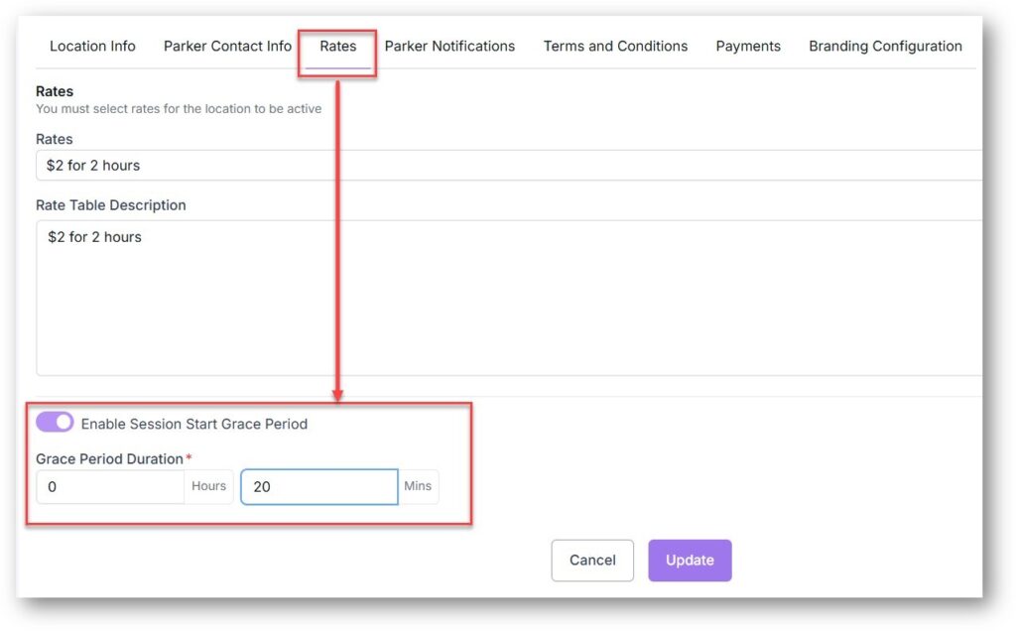Disable the Session Start Grace Period toggle
1016x631 pixels.
pyautogui.click(x=55, y=423)
